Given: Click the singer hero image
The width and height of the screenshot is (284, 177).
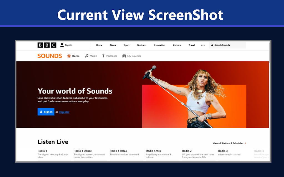Looking at the screenshot, I should 194,97.
